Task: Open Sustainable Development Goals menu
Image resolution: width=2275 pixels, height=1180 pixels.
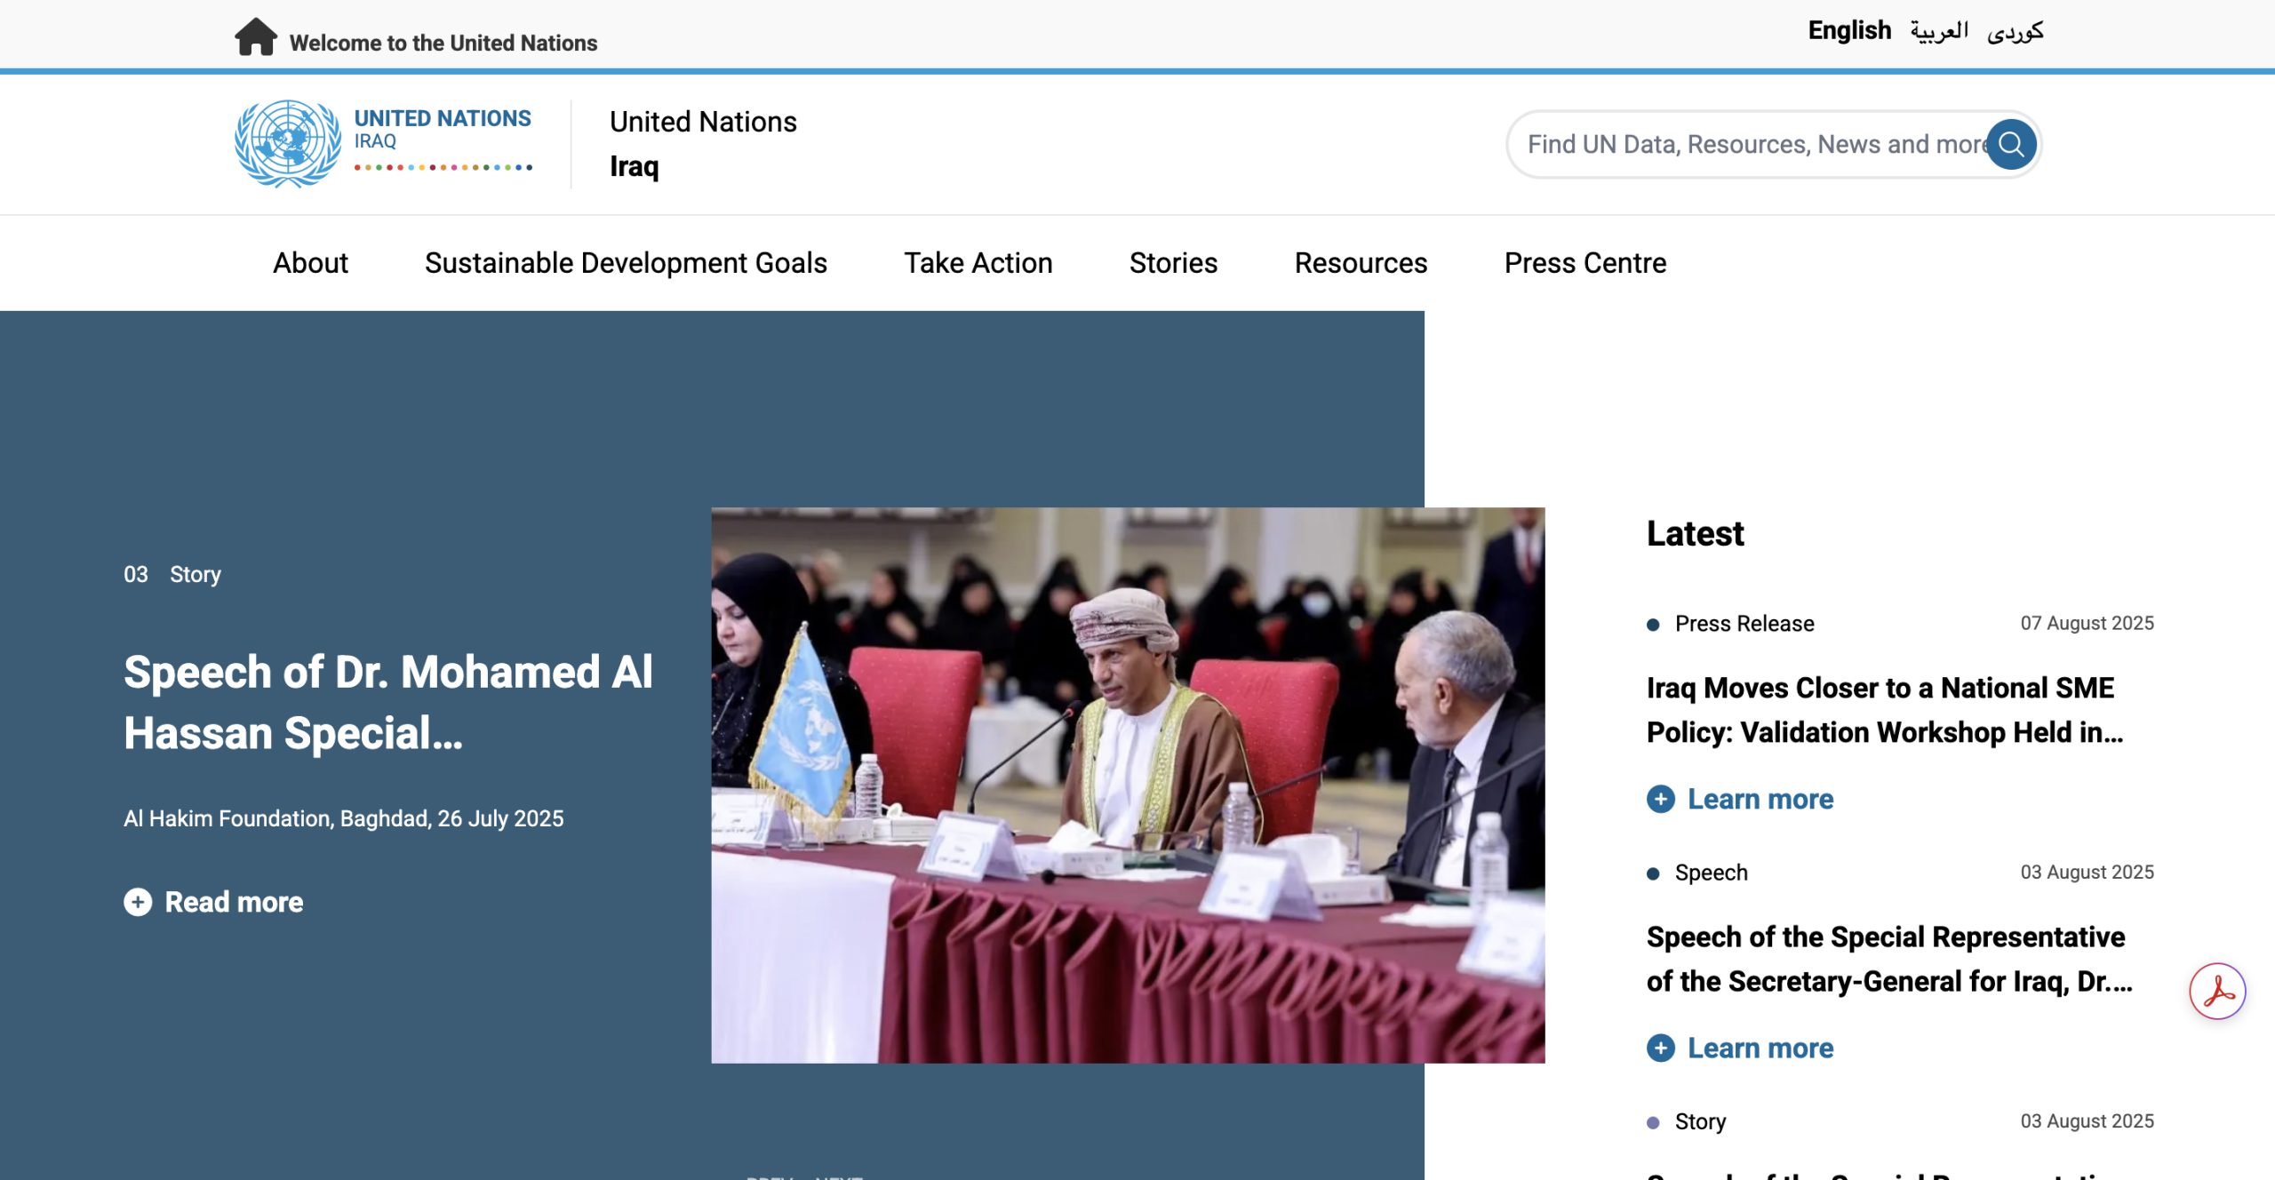Action: tap(626, 263)
